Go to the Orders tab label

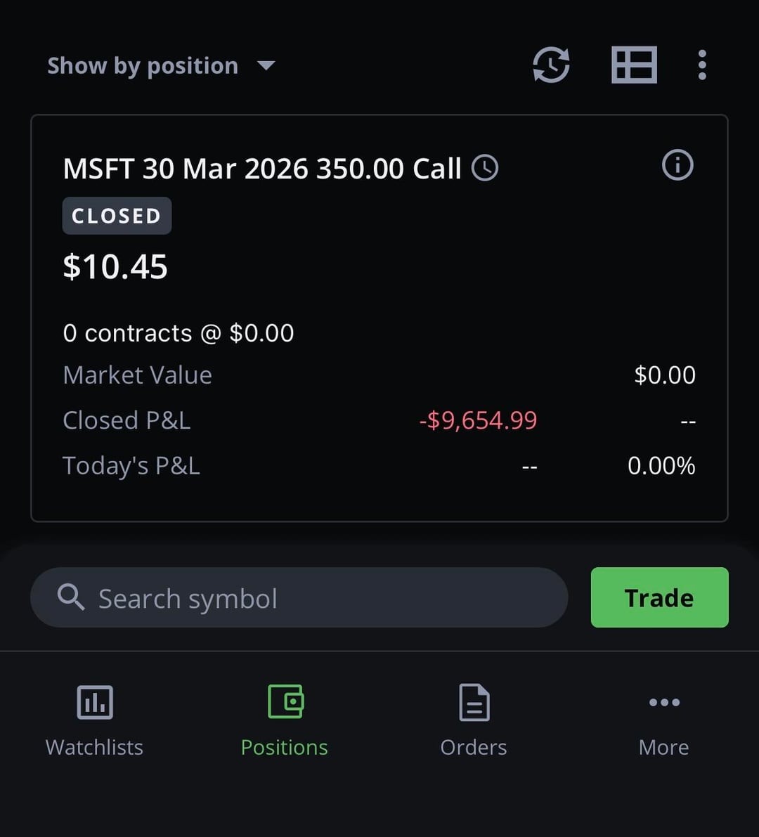pos(474,747)
